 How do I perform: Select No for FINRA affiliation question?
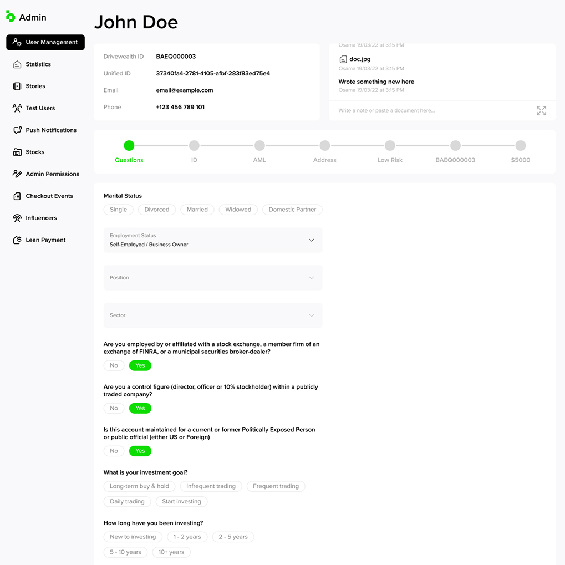point(114,365)
